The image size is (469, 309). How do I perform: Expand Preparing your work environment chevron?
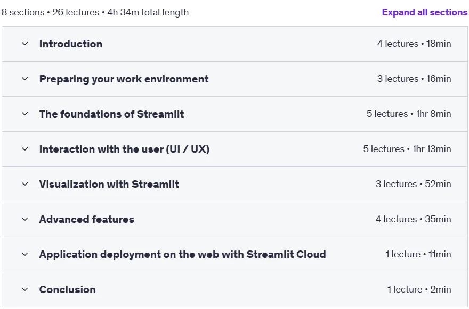point(25,79)
